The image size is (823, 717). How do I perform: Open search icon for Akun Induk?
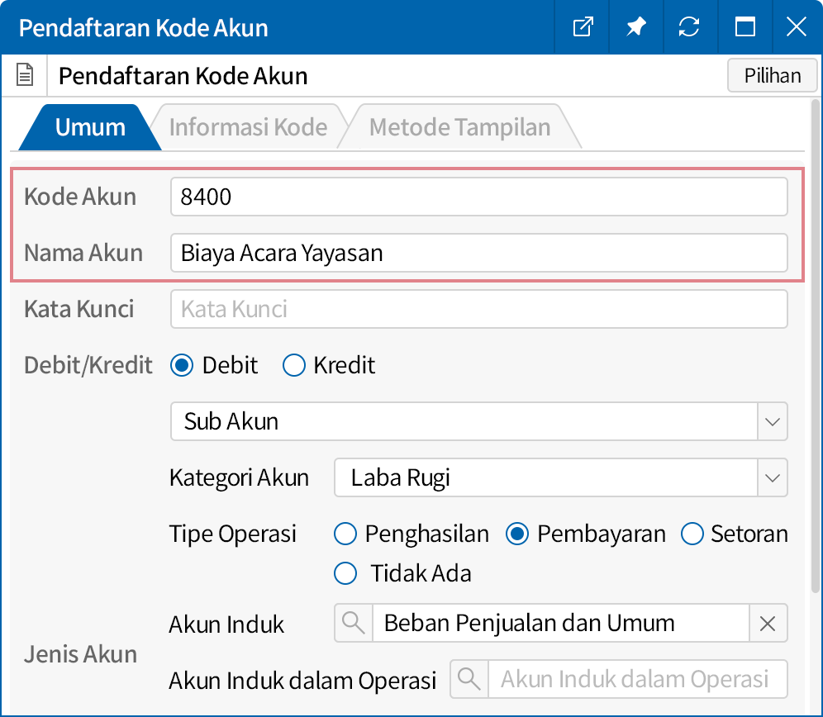pyautogui.click(x=354, y=624)
